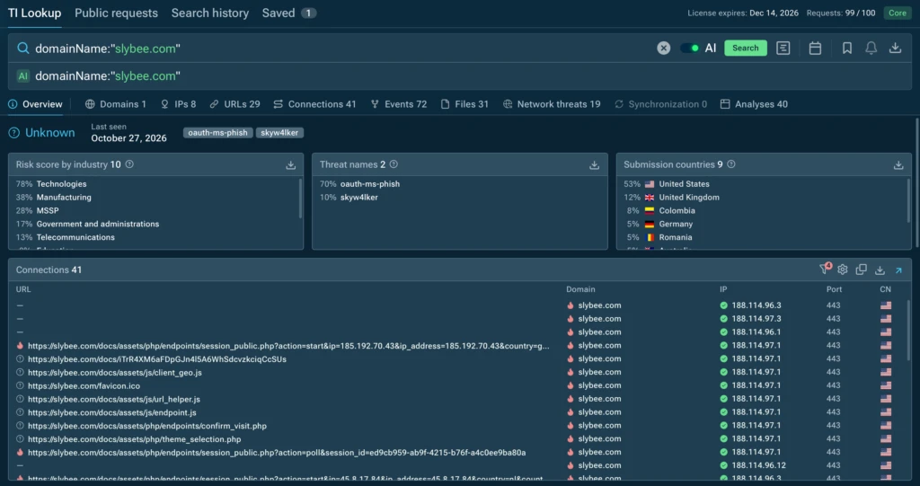Click the oauth-ms-phish tag
The image size is (920, 486).
point(217,133)
